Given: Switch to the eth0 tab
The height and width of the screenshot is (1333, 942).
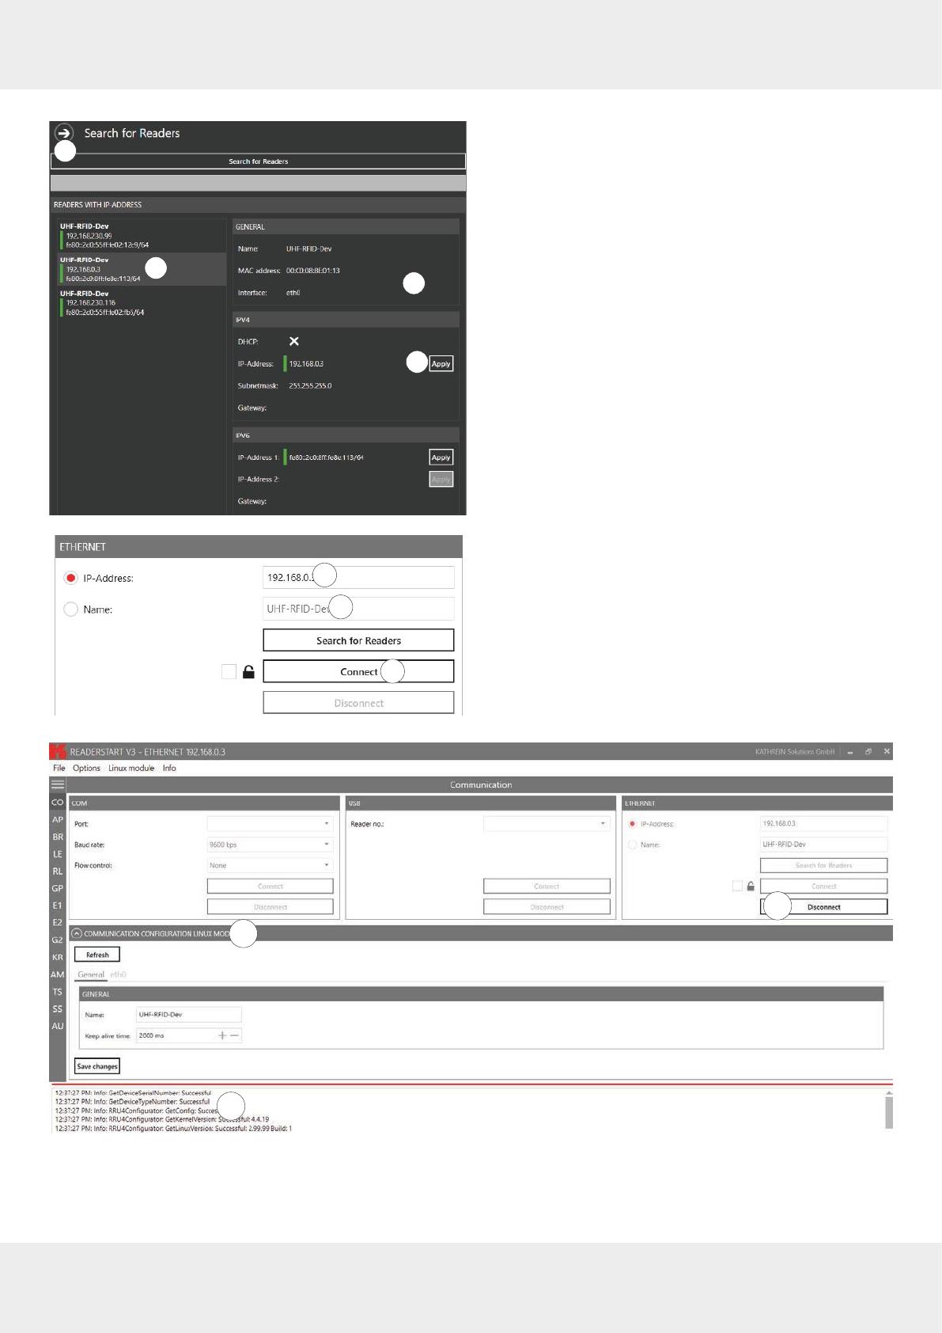Looking at the screenshot, I should point(118,974).
